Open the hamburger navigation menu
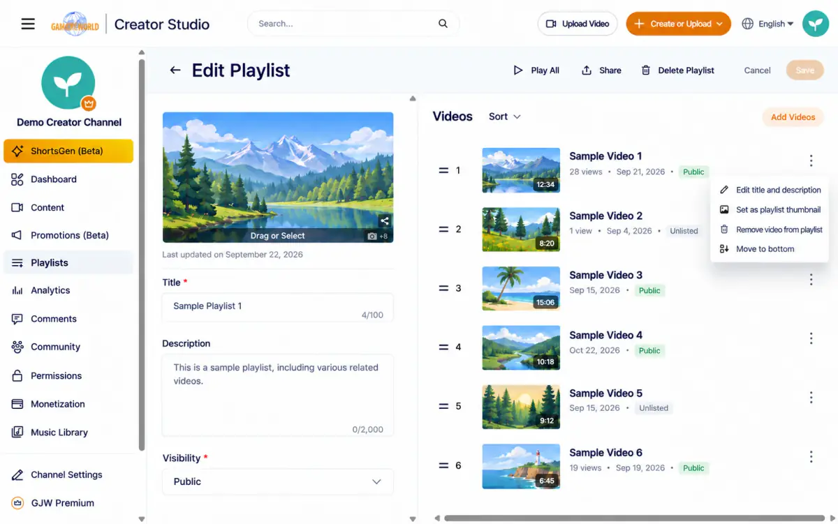This screenshot has width=838, height=524. (x=28, y=24)
